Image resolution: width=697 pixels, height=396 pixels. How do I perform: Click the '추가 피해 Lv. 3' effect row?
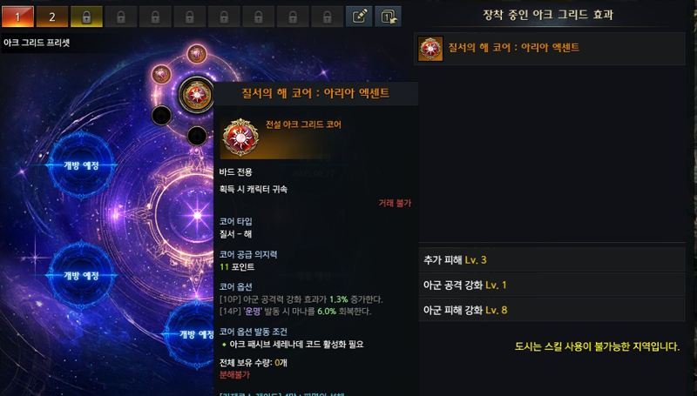(x=552, y=259)
